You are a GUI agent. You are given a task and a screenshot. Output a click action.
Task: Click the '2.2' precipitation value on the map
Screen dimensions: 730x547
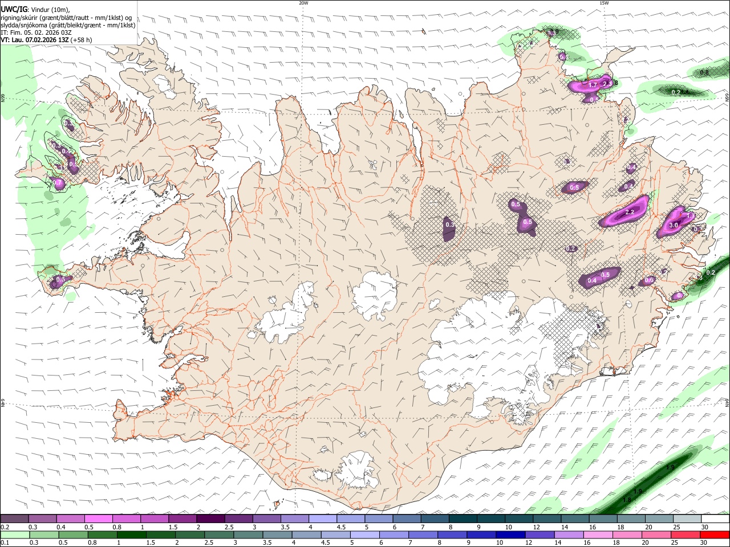click(630, 212)
